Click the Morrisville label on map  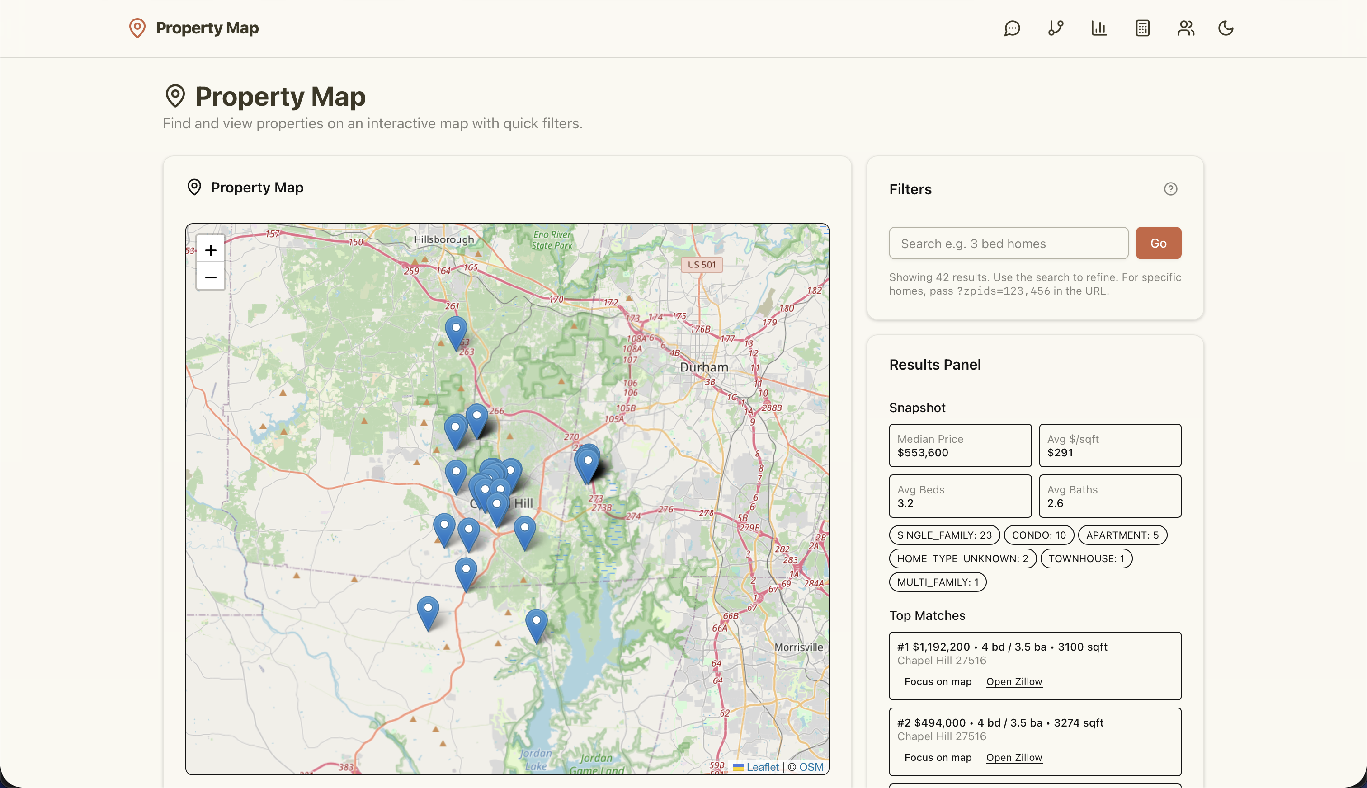[x=798, y=647]
